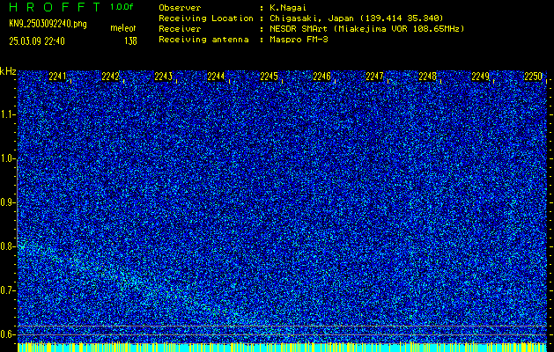
Task: Click the 2249 time marker
Action: click(481, 77)
